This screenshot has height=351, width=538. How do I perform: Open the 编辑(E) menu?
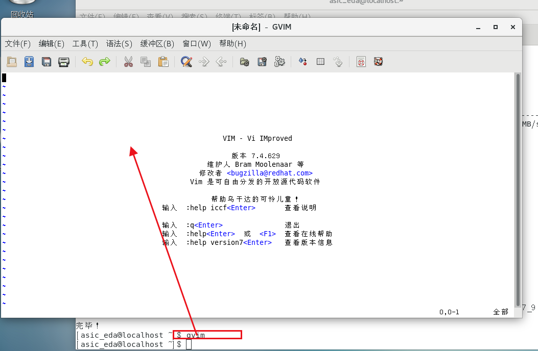click(x=51, y=44)
